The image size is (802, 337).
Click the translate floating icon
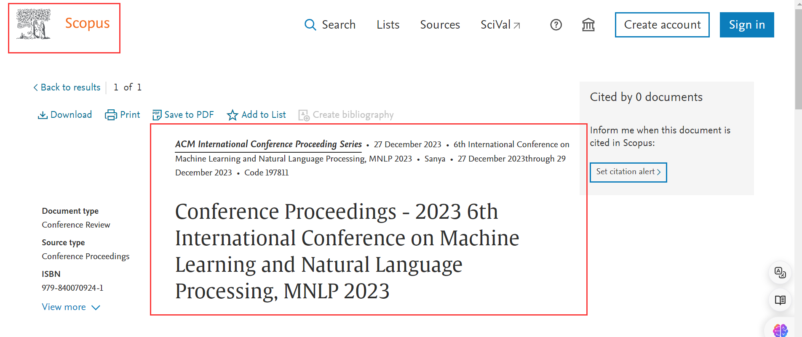pos(780,273)
